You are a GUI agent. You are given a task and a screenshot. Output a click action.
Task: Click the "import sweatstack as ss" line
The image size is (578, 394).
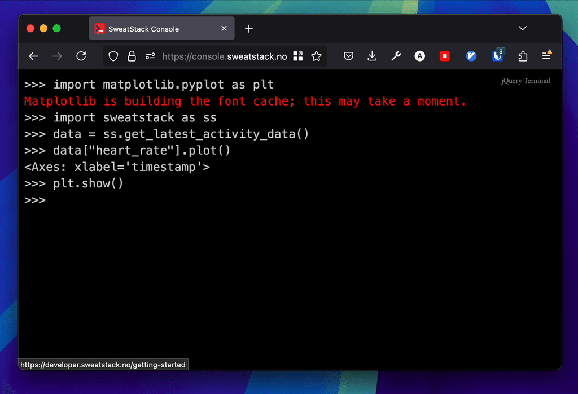coord(120,117)
